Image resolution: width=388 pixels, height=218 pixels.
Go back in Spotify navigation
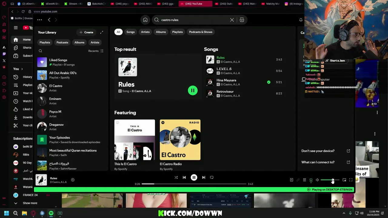click(49, 20)
